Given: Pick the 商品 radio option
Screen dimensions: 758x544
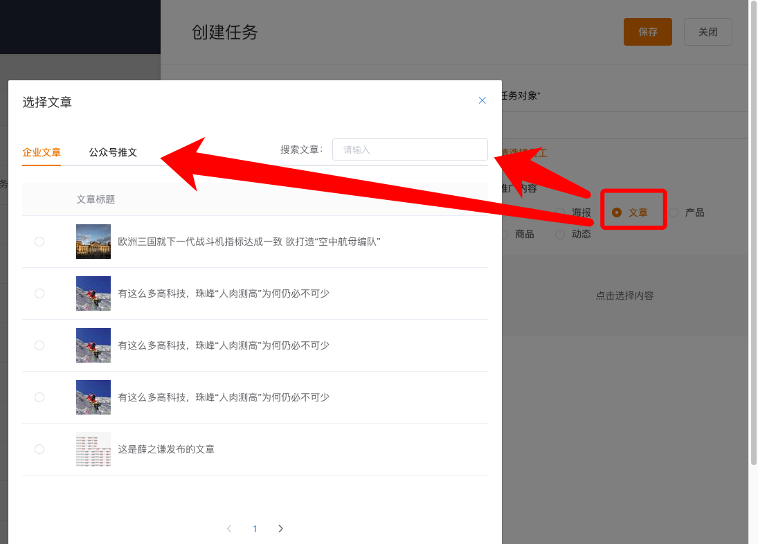Looking at the screenshot, I should click(x=505, y=235).
